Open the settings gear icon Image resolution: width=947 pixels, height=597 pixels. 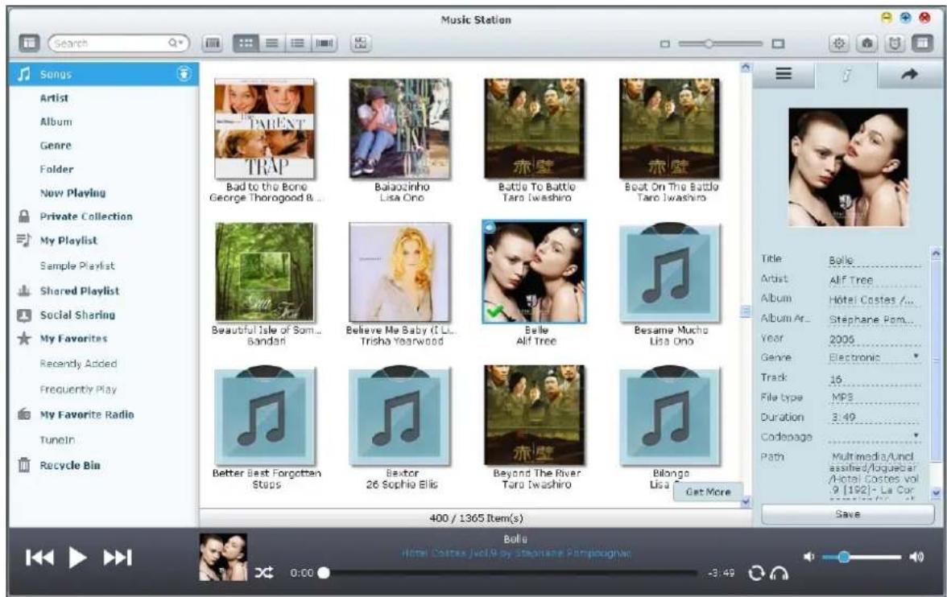pyautogui.click(x=839, y=43)
